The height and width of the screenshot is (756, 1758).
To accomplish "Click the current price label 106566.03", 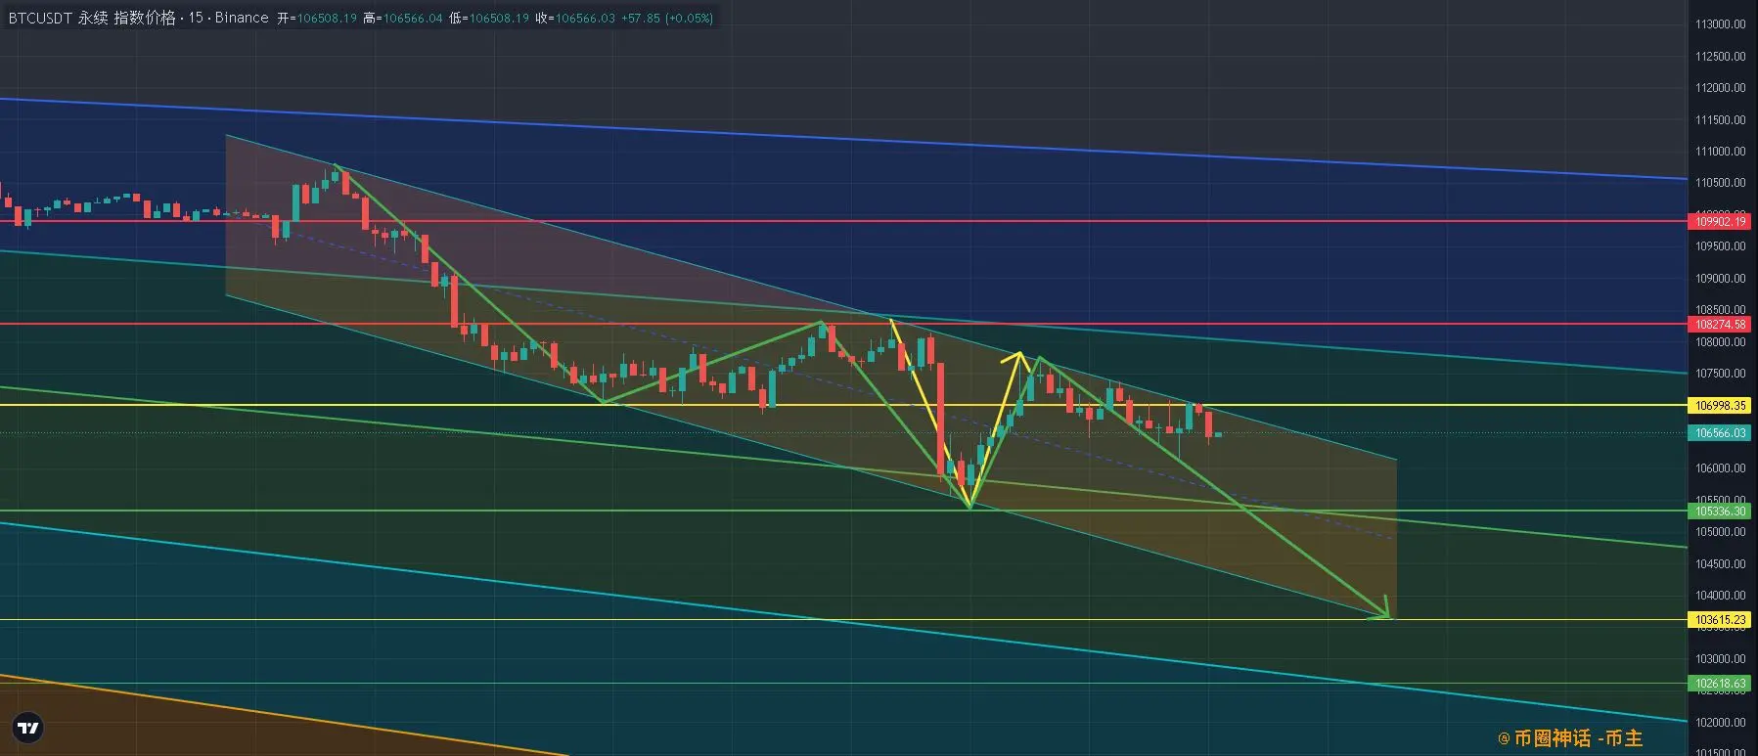I will tap(1721, 432).
